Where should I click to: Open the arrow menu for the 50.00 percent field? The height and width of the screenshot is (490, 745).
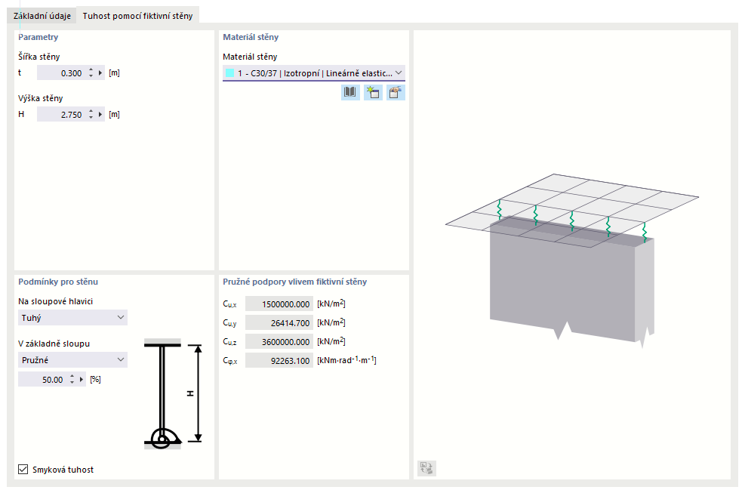tap(82, 379)
